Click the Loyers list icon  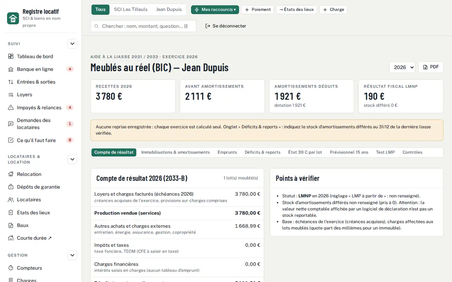coord(11,94)
